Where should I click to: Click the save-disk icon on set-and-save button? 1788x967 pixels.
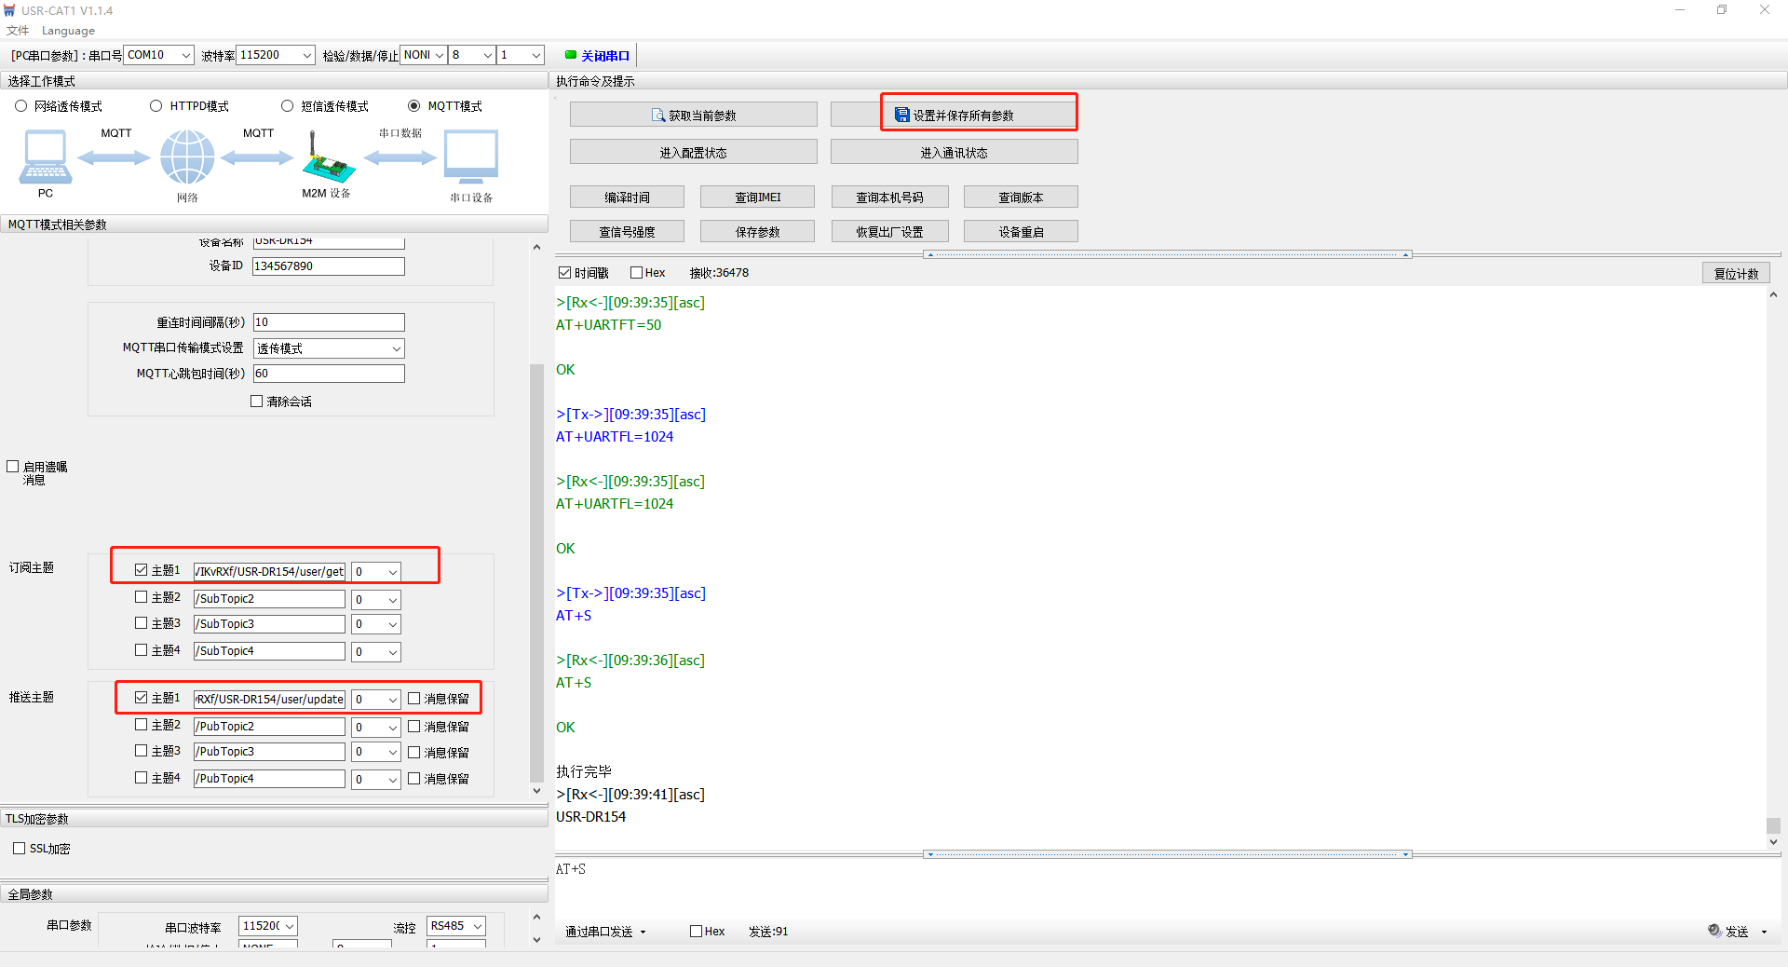(x=901, y=115)
